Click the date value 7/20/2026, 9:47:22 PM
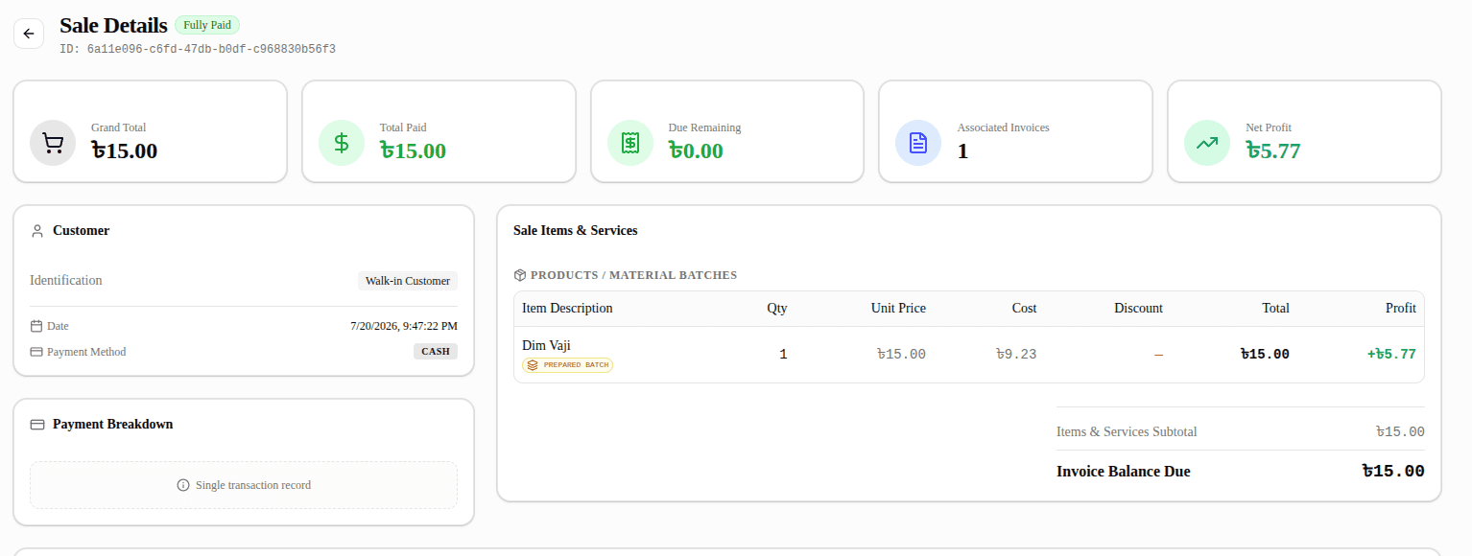 (x=404, y=326)
